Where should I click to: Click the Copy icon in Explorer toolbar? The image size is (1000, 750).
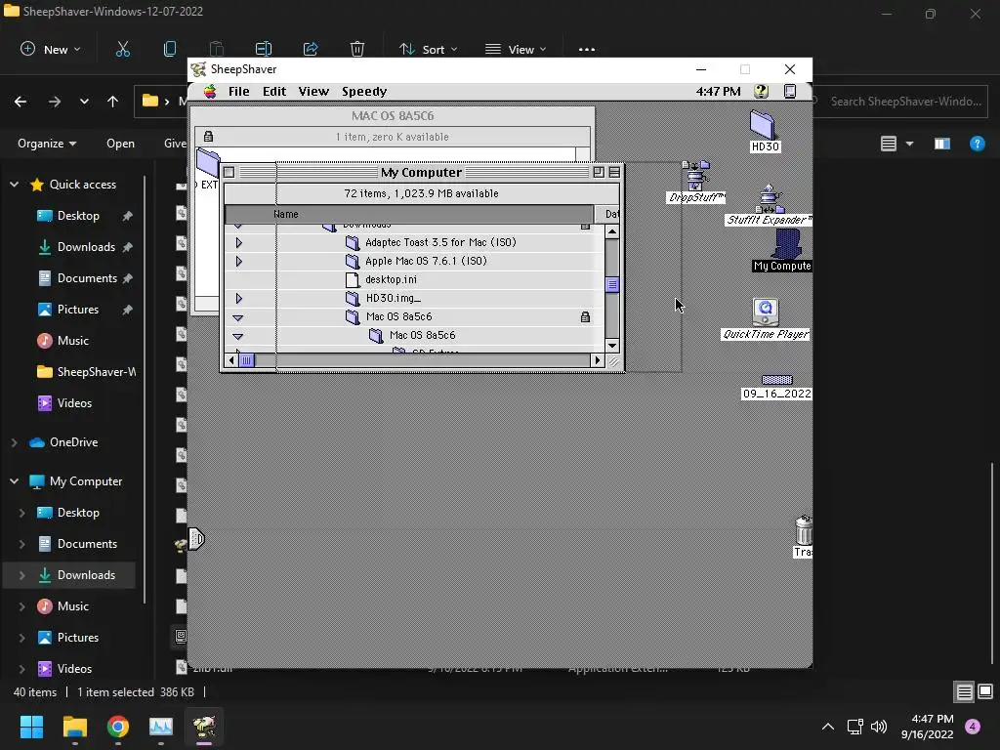(x=170, y=49)
